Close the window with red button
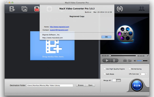Viewport: 154px width, 97px height. (7, 3)
